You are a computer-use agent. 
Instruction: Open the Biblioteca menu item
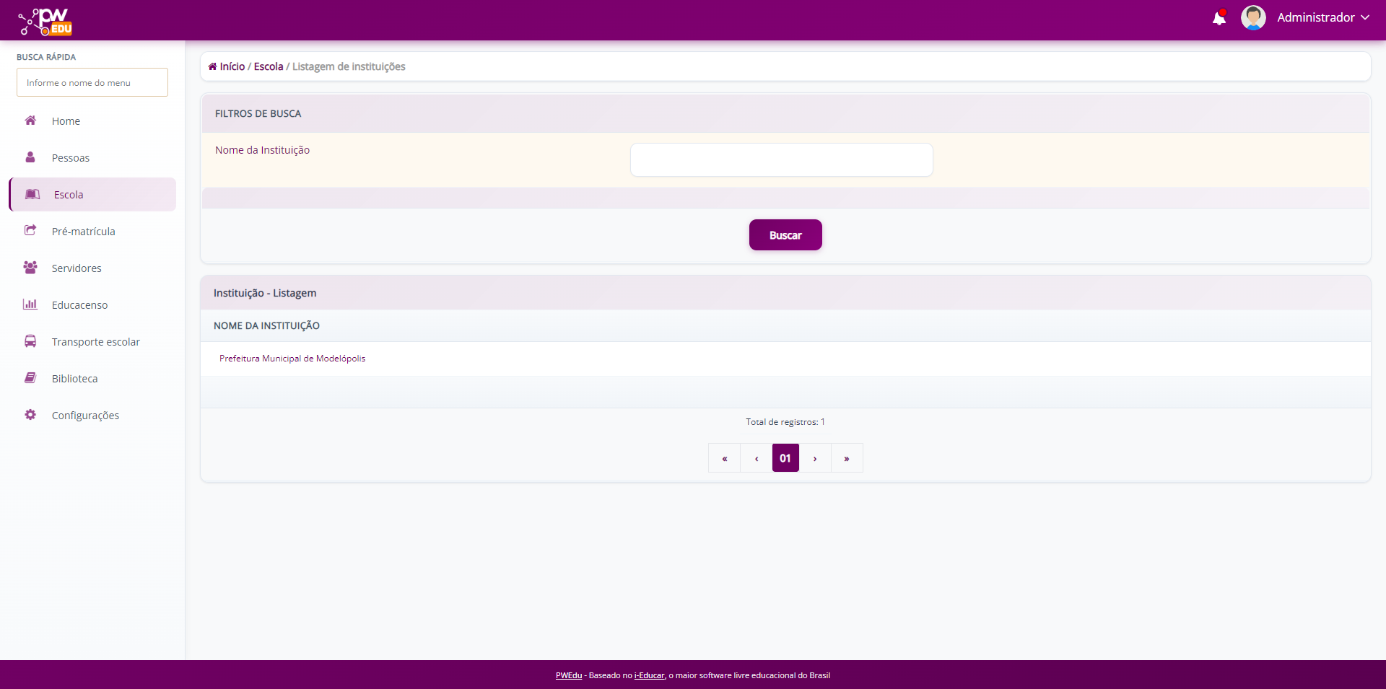[x=74, y=379]
